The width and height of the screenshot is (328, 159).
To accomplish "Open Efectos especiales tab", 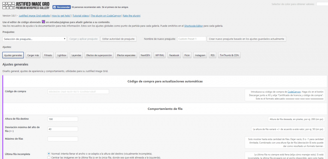I will click(126, 55).
